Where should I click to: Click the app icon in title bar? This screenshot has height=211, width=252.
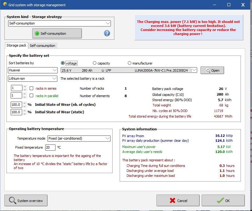(4, 5)
